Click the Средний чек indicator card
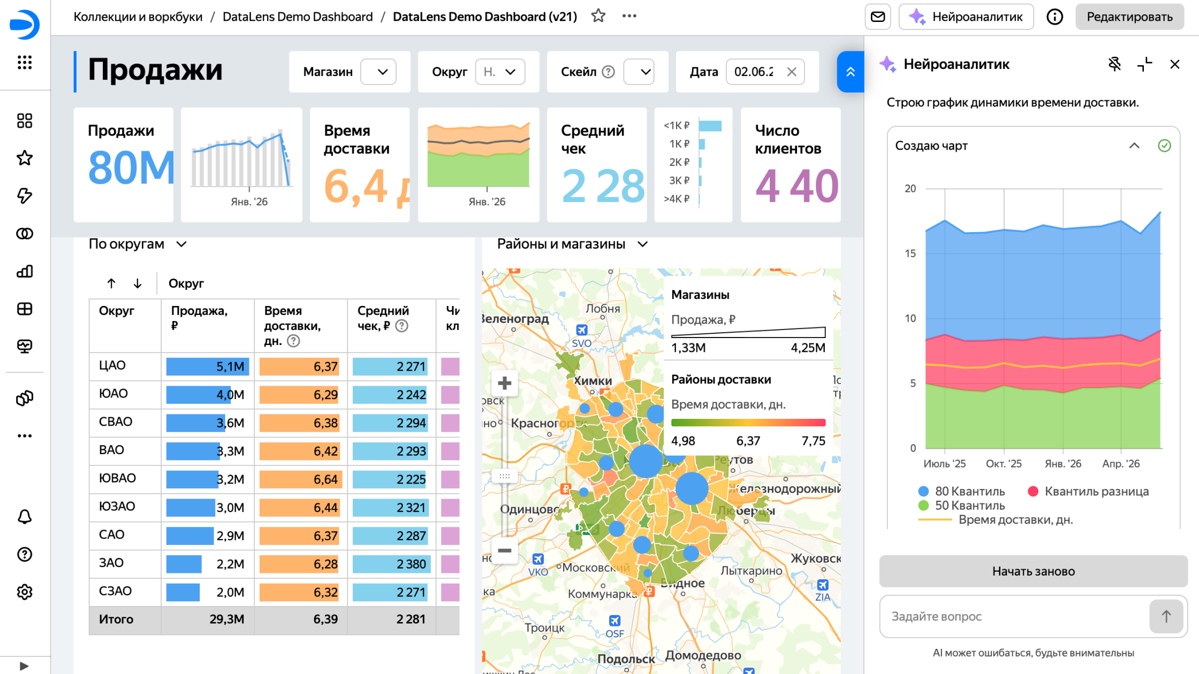1199x674 pixels. (x=597, y=165)
